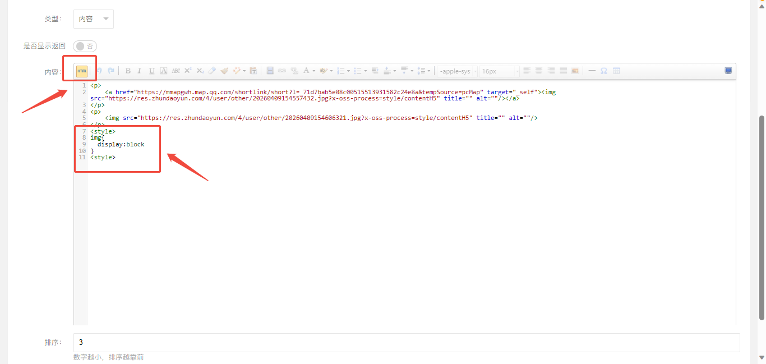The height and width of the screenshot is (364, 766).
Task: Click the special character omega icon
Action: tap(604, 71)
